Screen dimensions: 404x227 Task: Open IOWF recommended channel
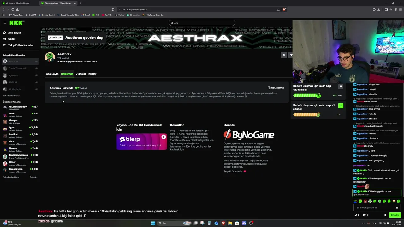click(x=20, y=115)
